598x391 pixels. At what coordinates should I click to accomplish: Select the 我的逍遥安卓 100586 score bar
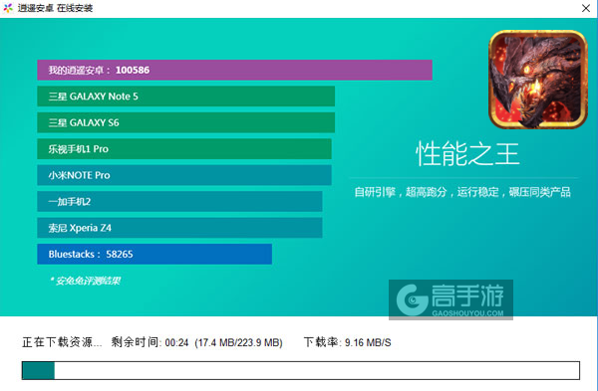coord(234,70)
